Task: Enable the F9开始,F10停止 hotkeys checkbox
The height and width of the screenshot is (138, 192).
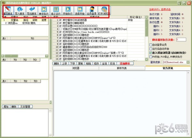Action: pos(151,57)
